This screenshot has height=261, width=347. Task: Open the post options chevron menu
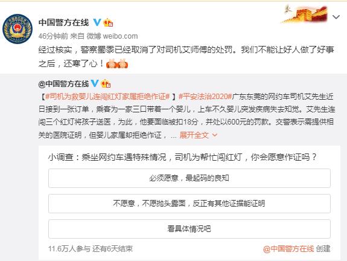coord(336,17)
